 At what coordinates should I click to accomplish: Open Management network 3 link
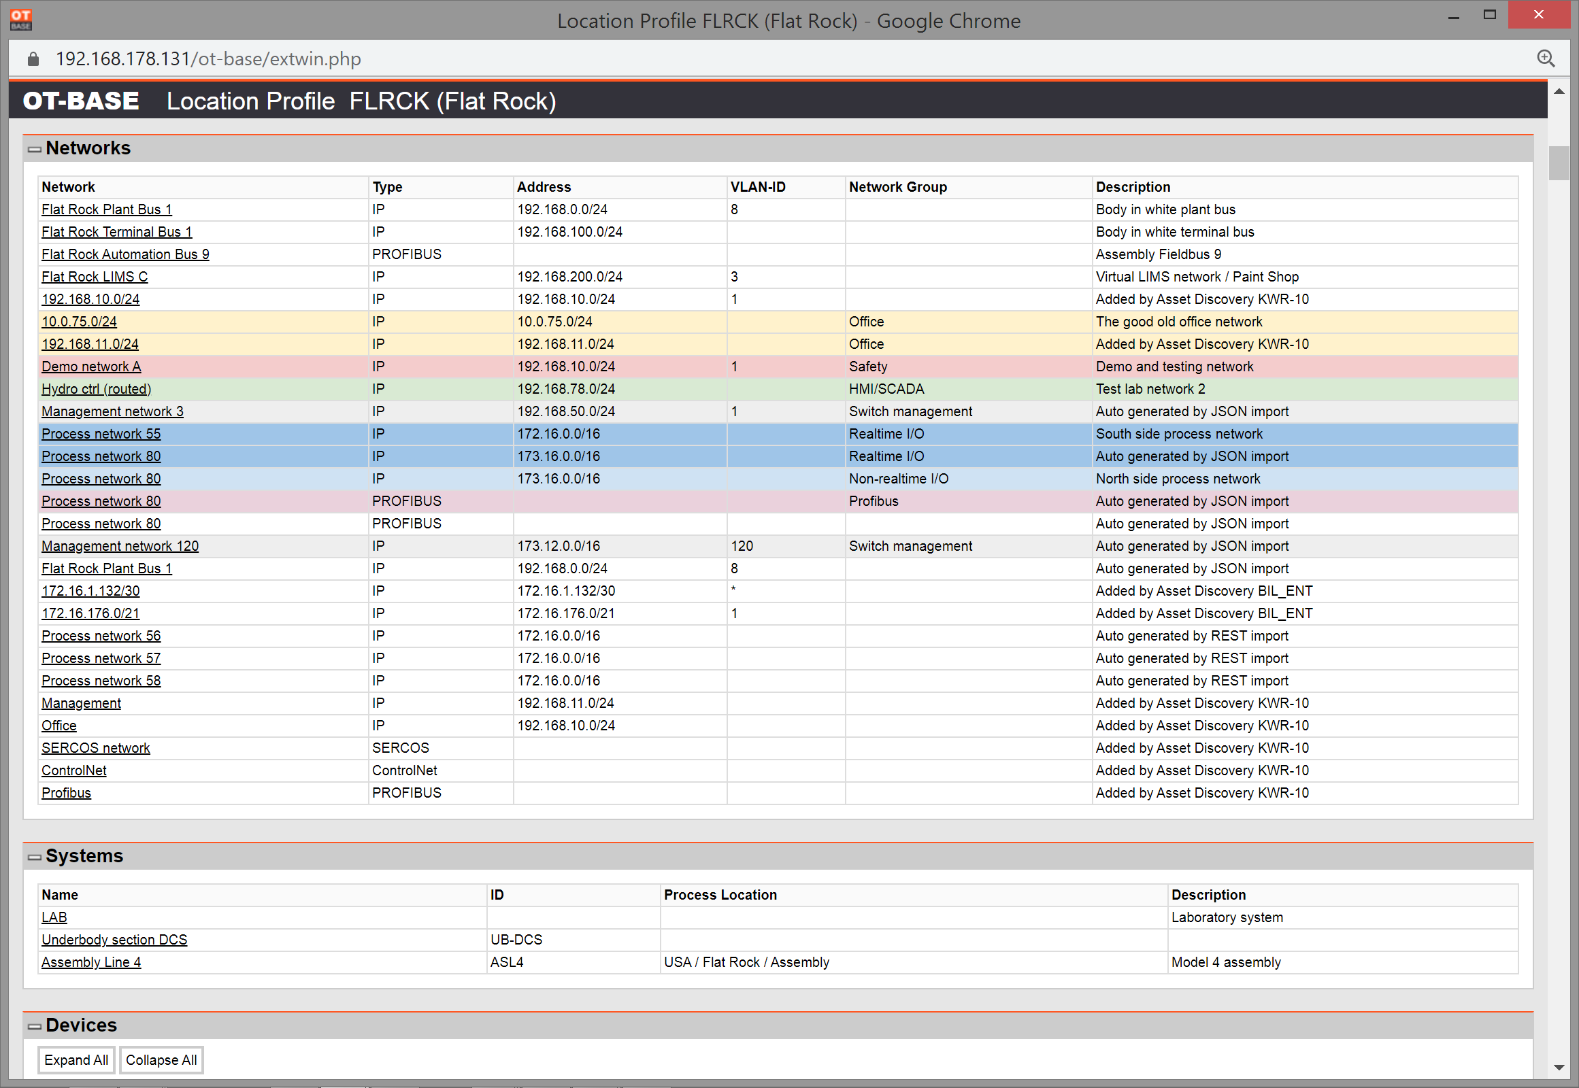[112, 412]
